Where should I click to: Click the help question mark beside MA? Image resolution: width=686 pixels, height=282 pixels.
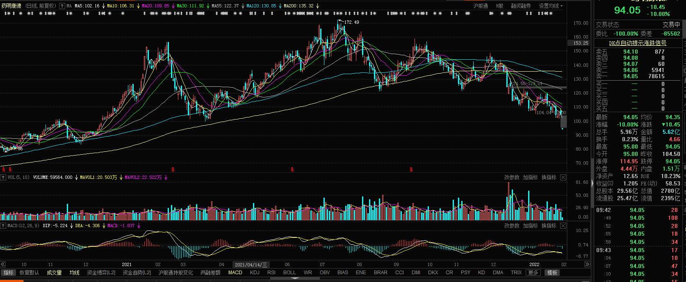coord(62,6)
